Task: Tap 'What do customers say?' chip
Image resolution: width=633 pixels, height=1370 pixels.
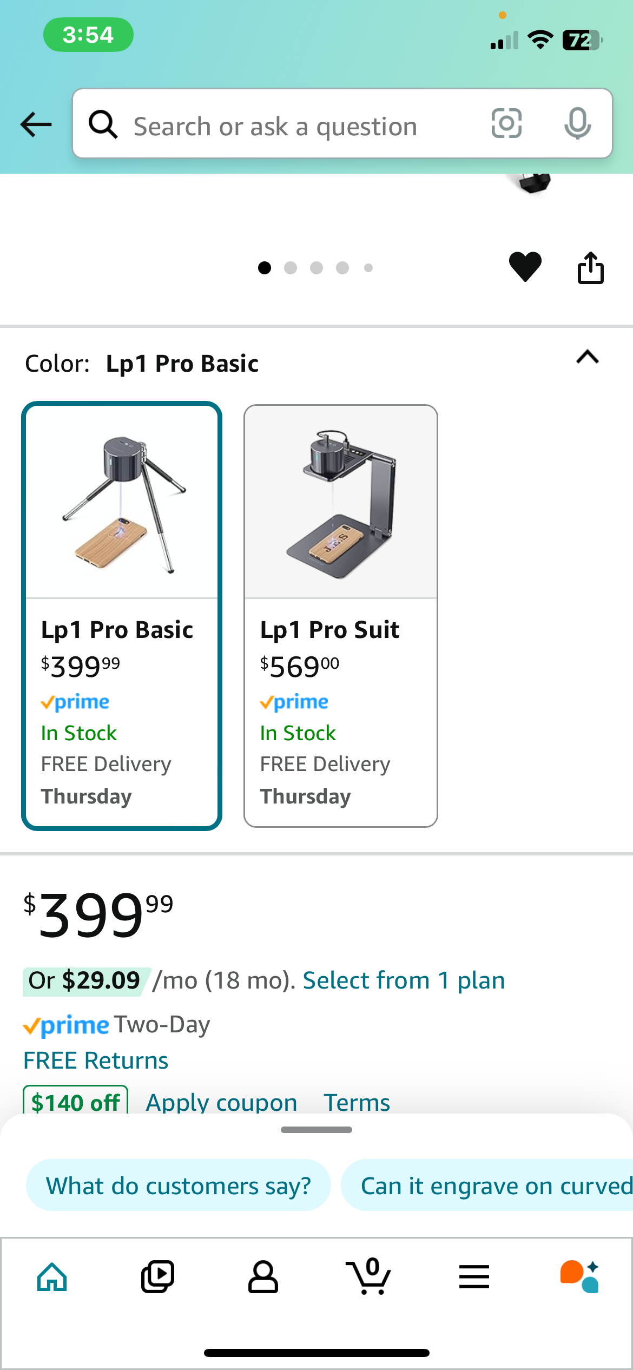Action: click(178, 1185)
